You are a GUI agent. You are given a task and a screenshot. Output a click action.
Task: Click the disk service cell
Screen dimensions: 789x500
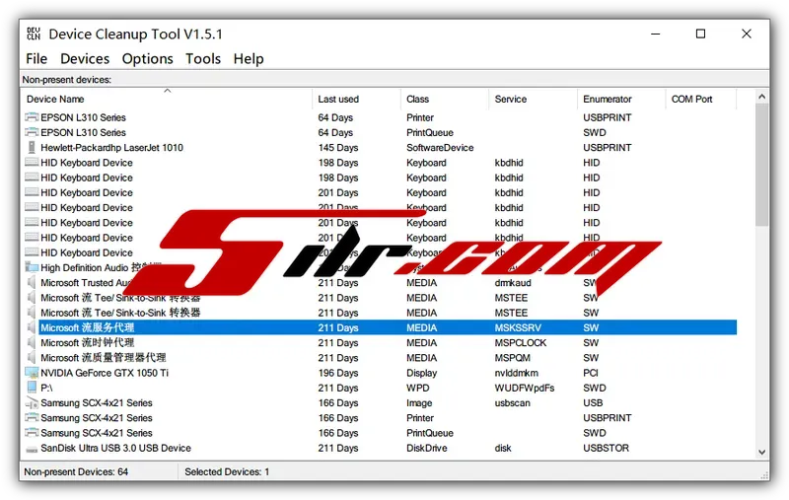pos(503,448)
